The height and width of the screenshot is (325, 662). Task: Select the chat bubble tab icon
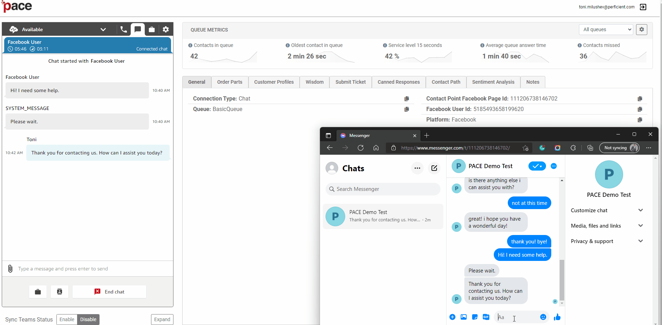click(x=138, y=29)
